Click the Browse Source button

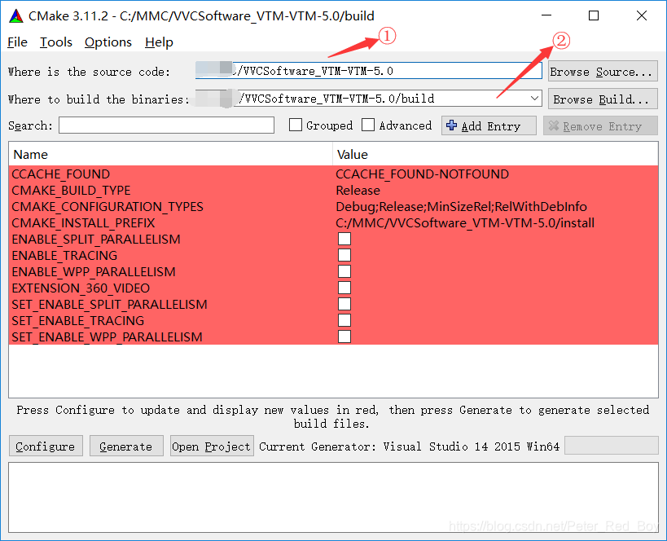(x=603, y=71)
